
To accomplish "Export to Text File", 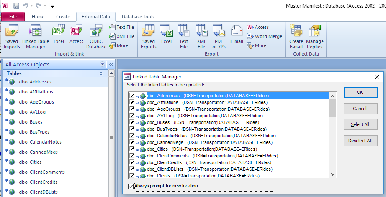I will point(184,37).
